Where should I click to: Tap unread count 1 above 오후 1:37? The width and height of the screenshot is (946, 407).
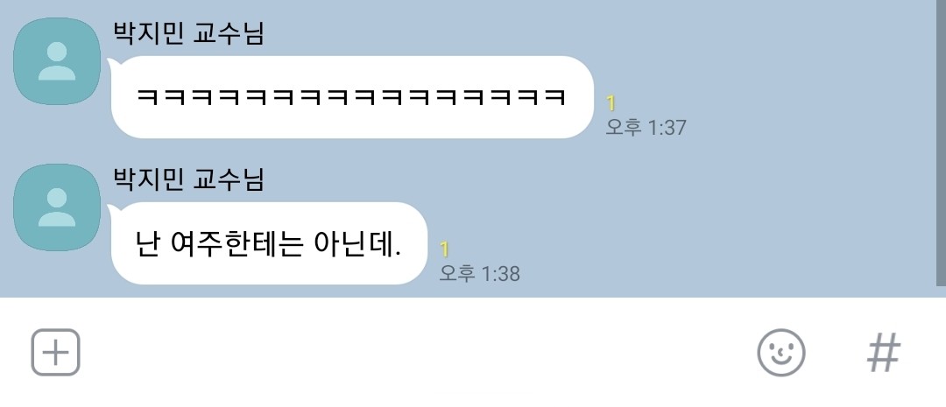(611, 103)
